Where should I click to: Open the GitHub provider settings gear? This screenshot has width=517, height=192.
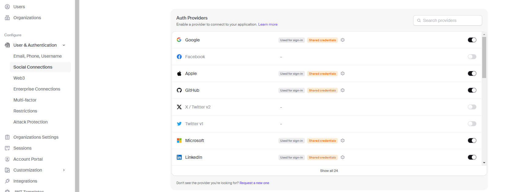point(343,90)
